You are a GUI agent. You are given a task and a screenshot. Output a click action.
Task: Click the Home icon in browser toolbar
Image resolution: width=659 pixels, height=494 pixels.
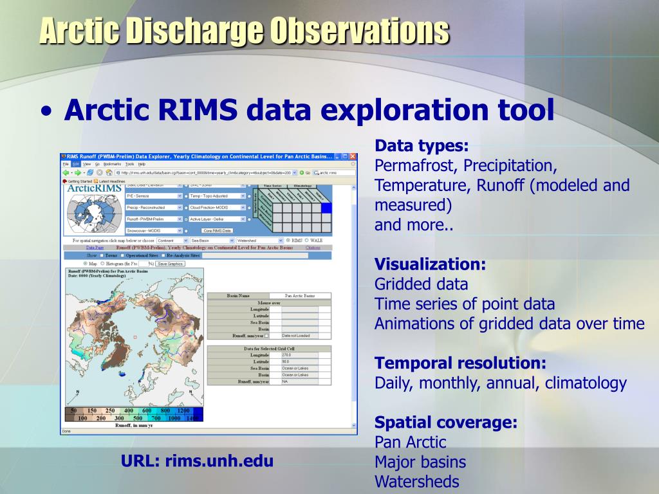click(109, 172)
